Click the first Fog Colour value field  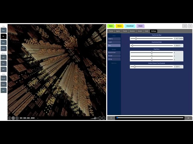[x=178, y=53]
